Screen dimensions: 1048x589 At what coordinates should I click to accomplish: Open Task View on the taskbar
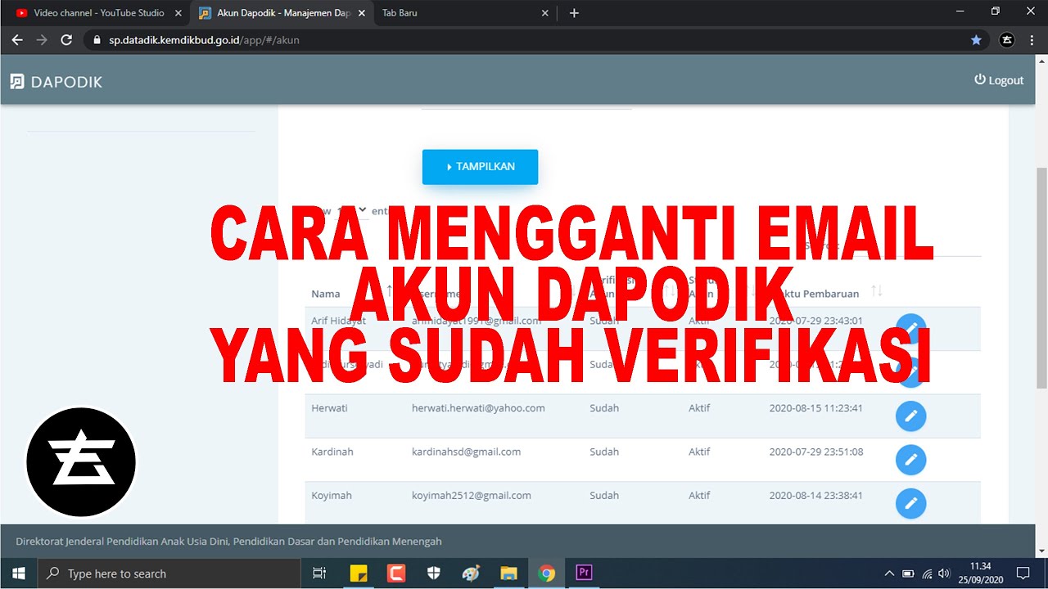click(320, 573)
